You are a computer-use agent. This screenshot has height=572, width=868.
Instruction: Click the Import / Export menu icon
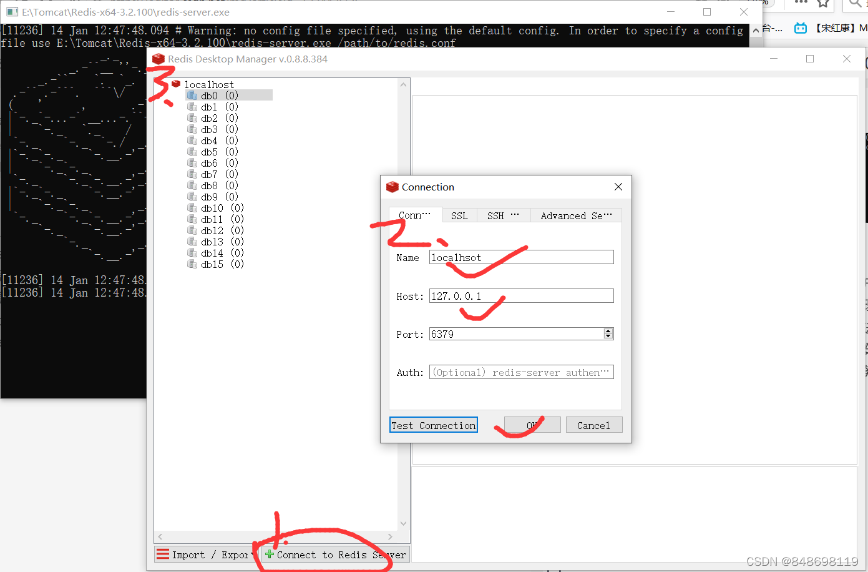pyautogui.click(x=163, y=555)
